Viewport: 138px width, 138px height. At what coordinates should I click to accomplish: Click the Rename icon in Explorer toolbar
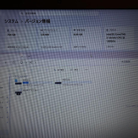pyautogui.click(x=32, y=70)
